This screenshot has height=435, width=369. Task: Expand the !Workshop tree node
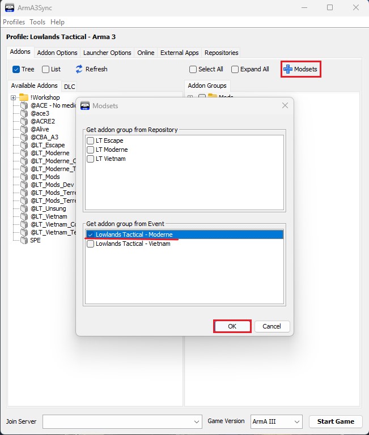tap(13, 97)
